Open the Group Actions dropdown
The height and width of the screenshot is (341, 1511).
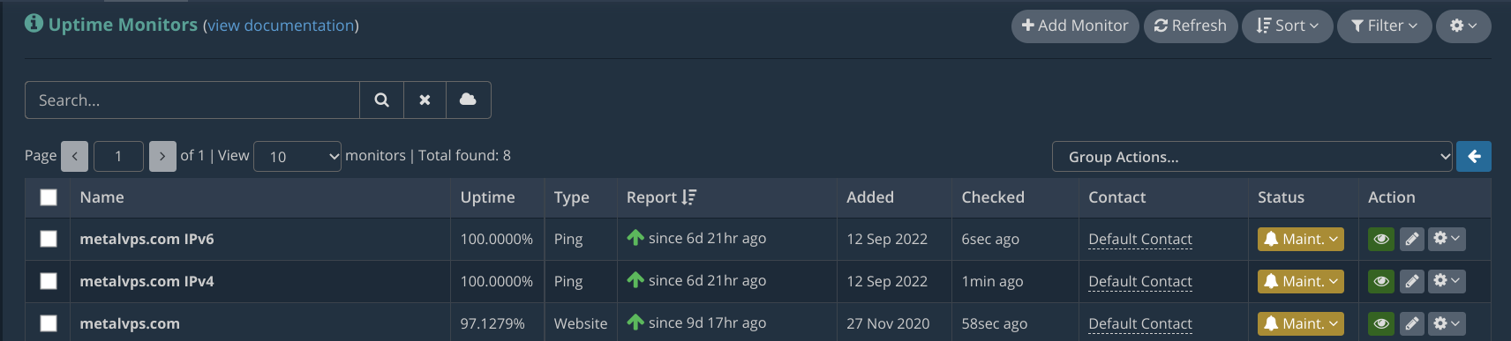tap(1252, 156)
